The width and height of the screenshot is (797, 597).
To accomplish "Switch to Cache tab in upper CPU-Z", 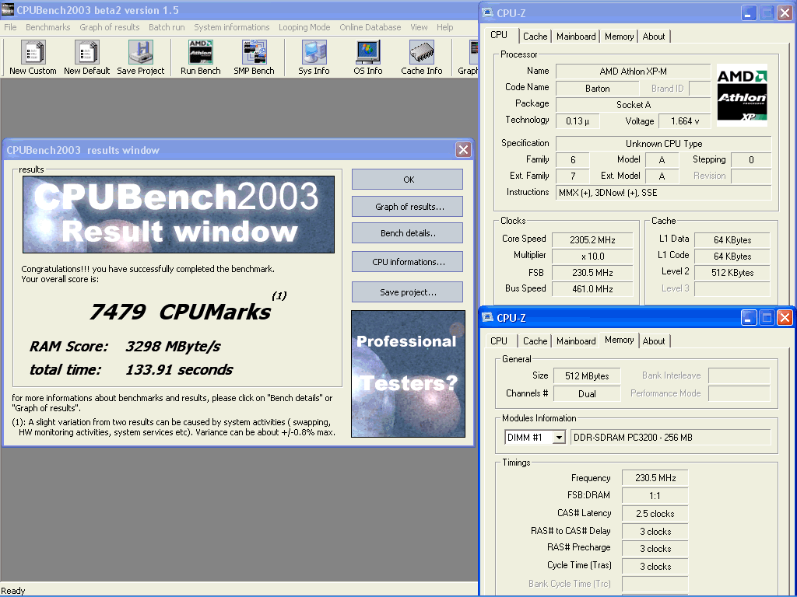I will (x=535, y=37).
